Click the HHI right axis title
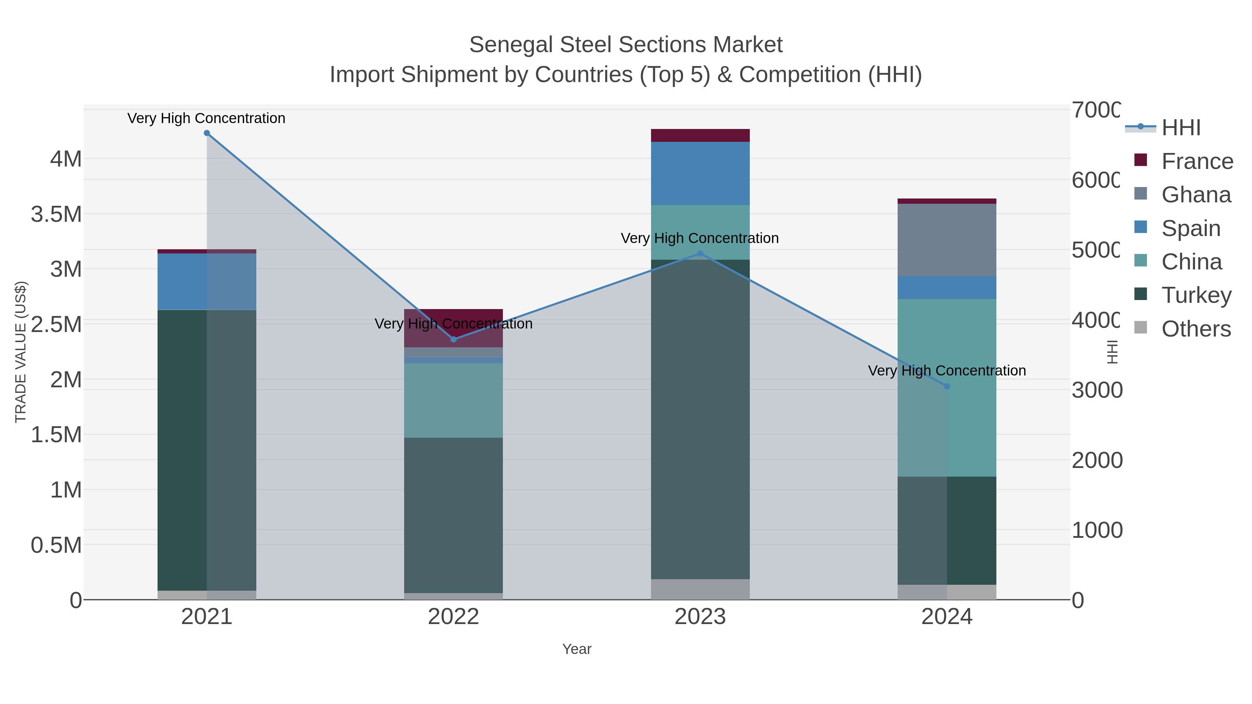The height and width of the screenshot is (704, 1252). [1112, 352]
